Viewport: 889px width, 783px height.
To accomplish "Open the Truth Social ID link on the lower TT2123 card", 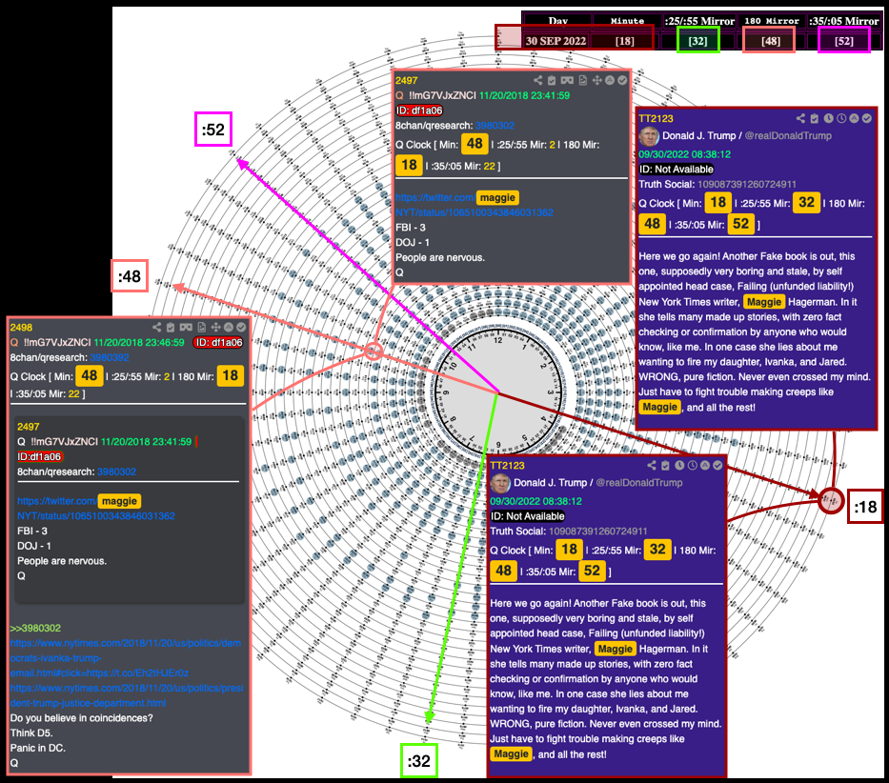I will (x=598, y=532).
